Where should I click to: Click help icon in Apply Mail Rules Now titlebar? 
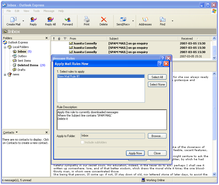pyautogui.click(x=160, y=64)
